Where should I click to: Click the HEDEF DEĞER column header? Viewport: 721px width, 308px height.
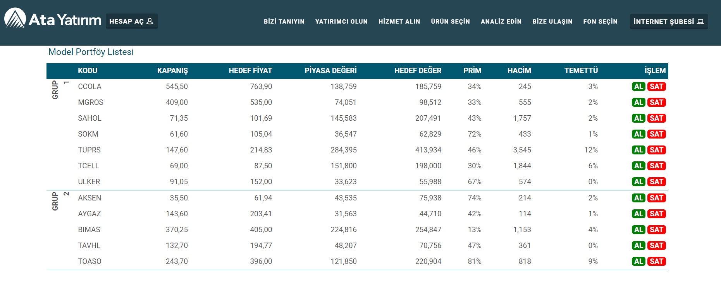(x=418, y=71)
